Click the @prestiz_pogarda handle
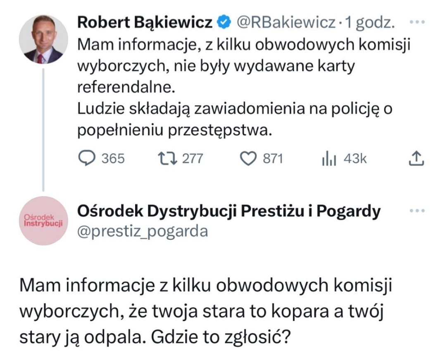445x364 pixels. pos(142,231)
